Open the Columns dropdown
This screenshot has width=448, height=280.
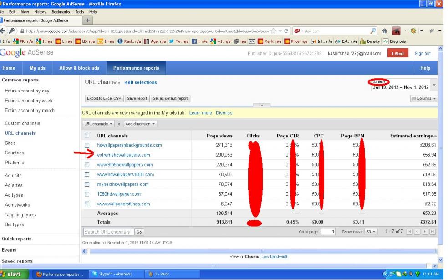coord(424,99)
